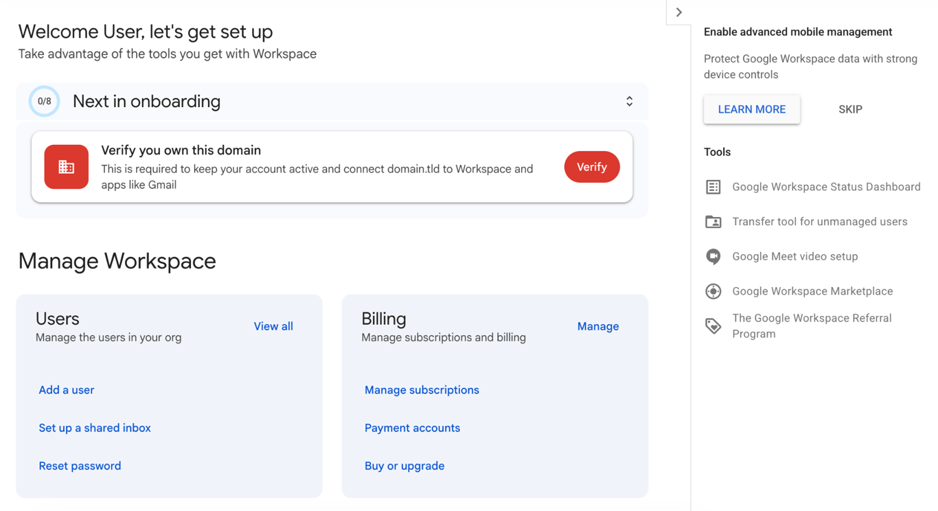
Task: Open the Google Workspace Status Dashboard icon
Action: 713,187
